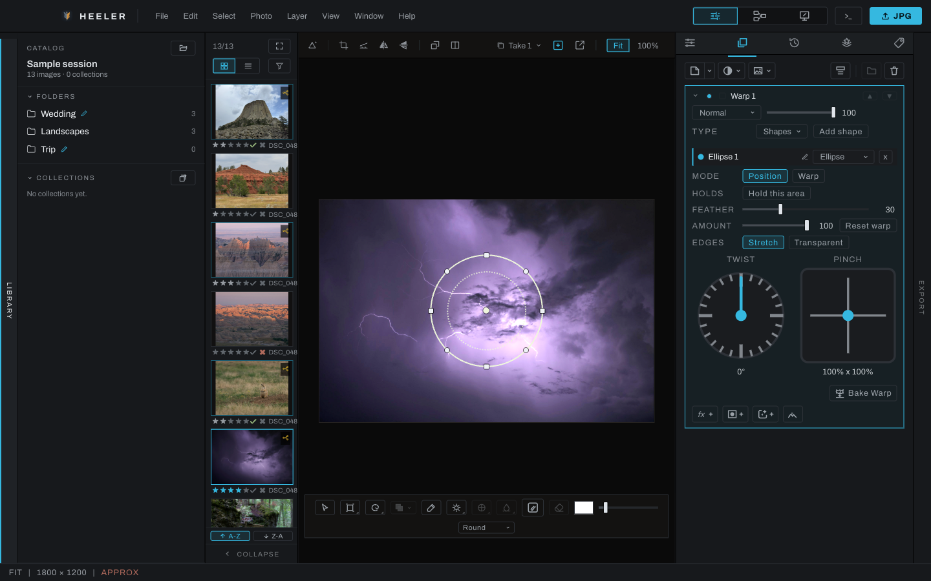Toggle Warp 1 layer visibility dot
Image resolution: width=931 pixels, height=581 pixels.
tap(709, 96)
